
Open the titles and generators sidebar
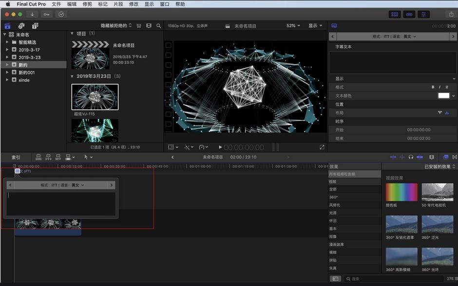click(x=35, y=26)
